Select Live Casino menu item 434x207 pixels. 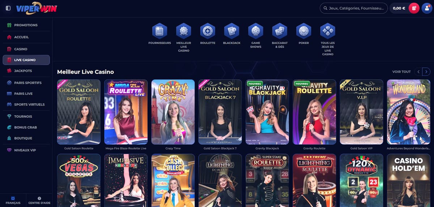[26, 60]
